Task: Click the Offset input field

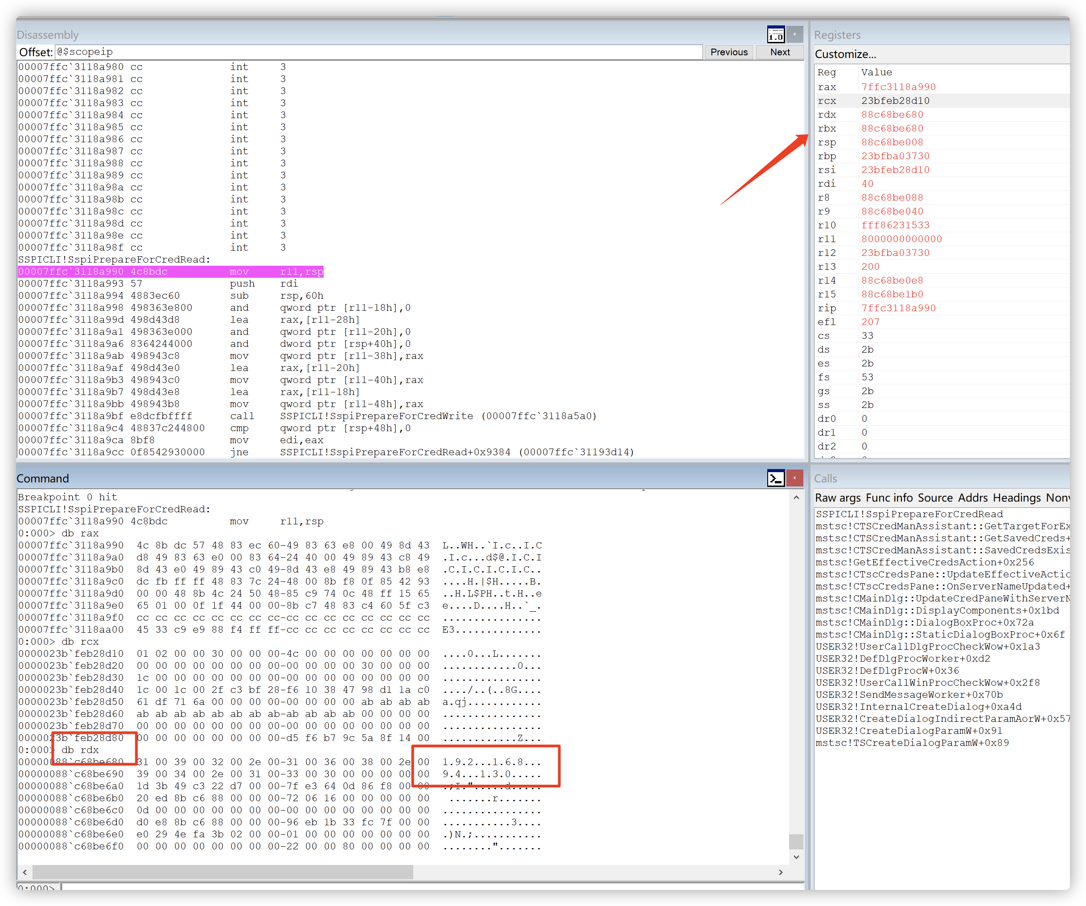Action: pos(378,52)
